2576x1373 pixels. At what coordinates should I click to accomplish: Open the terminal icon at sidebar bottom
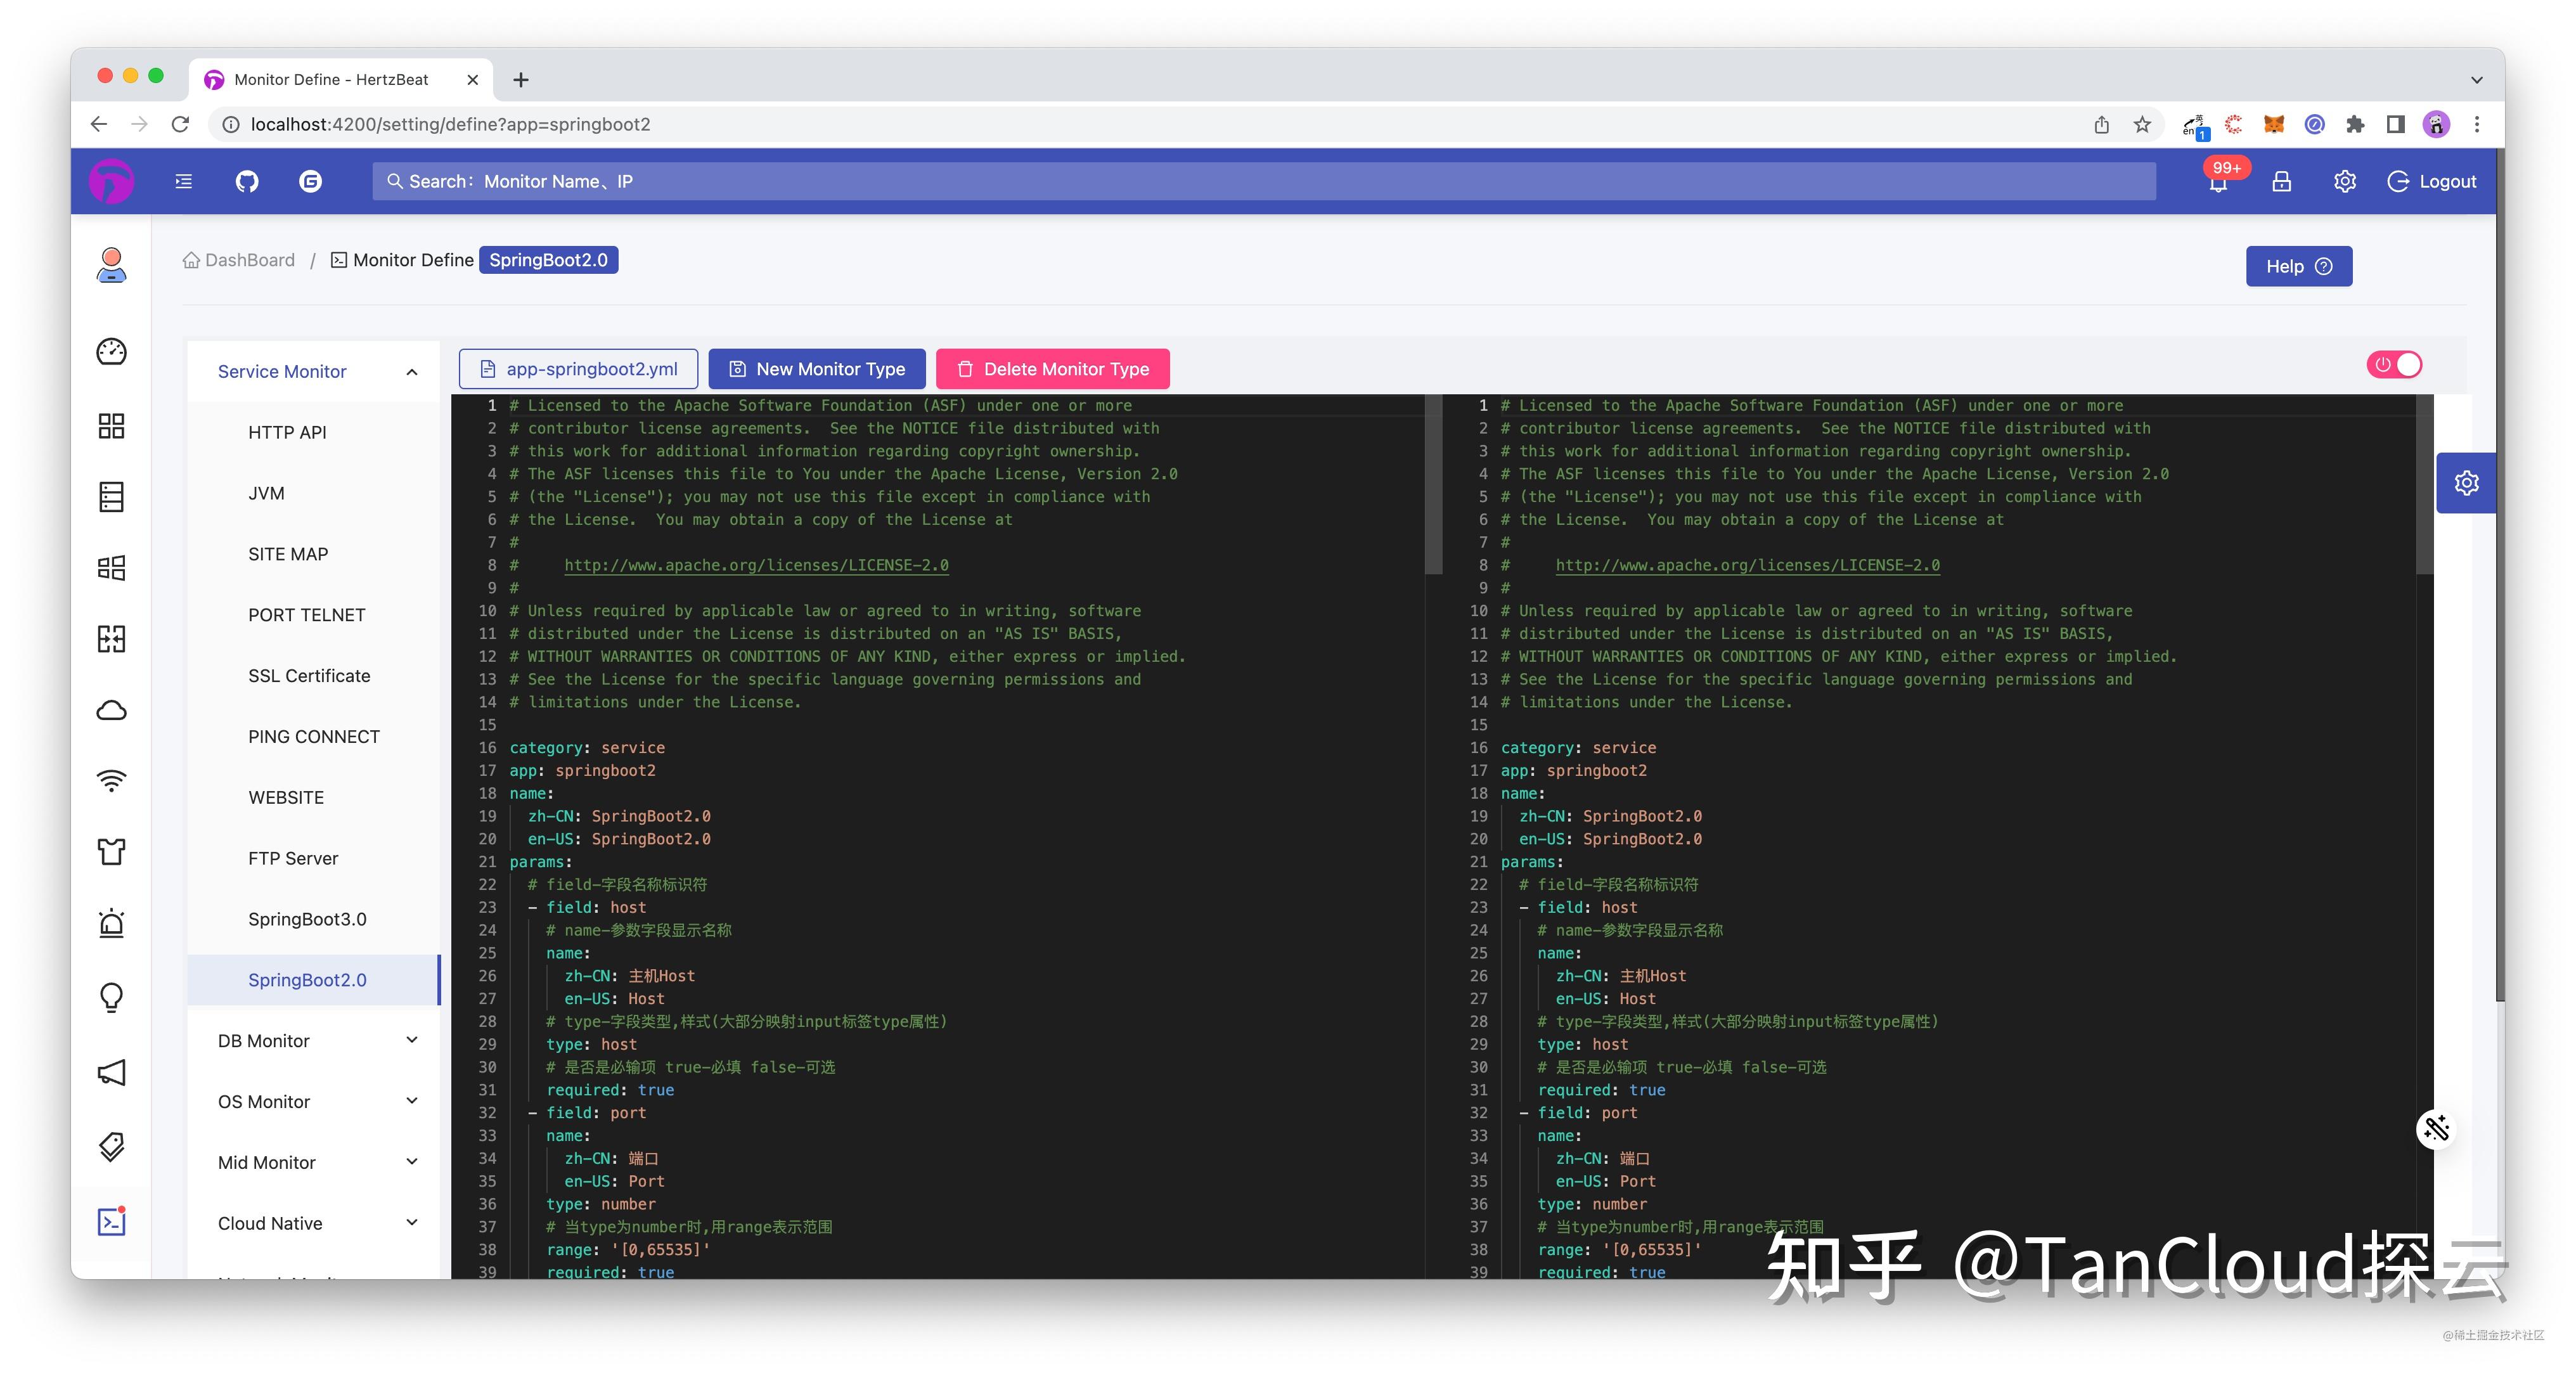111,1221
